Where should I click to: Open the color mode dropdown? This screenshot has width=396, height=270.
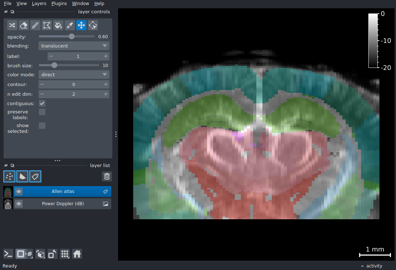pyautogui.click(x=74, y=75)
